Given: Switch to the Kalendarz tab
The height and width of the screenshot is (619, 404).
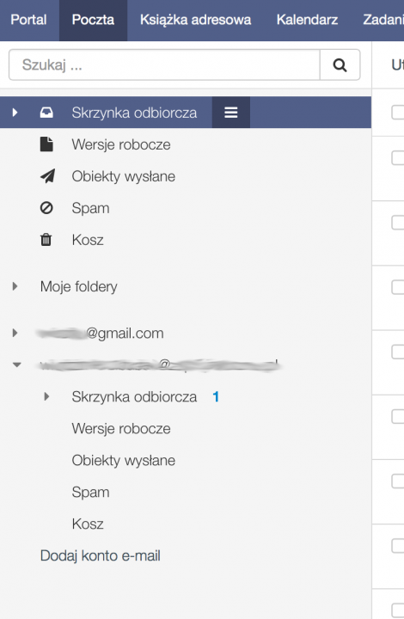Looking at the screenshot, I should coord(307,20).
